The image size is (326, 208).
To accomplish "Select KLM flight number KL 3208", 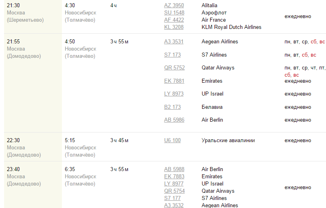I will [x=173, y=27].
